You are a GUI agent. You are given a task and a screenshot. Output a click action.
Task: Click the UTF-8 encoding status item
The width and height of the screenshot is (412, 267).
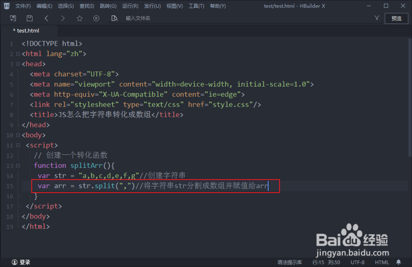click(x=357, y=262)
